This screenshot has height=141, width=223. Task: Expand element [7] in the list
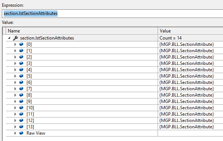[15, 89]
